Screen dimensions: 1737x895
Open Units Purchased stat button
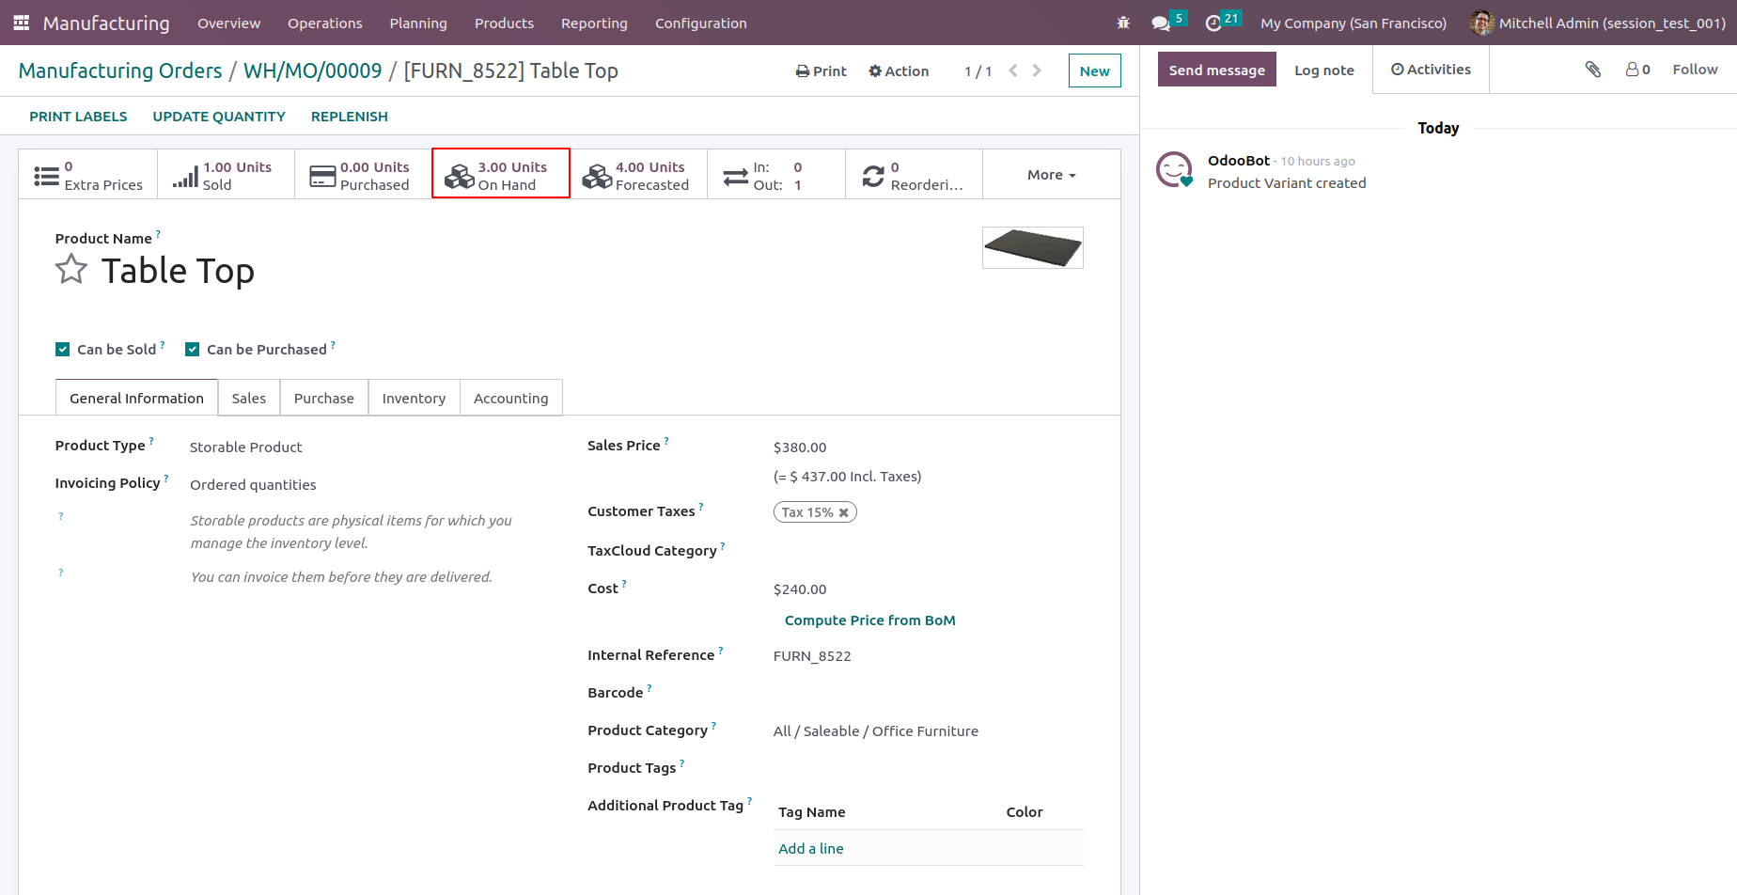pyautogui.click(x=363, y=175)
